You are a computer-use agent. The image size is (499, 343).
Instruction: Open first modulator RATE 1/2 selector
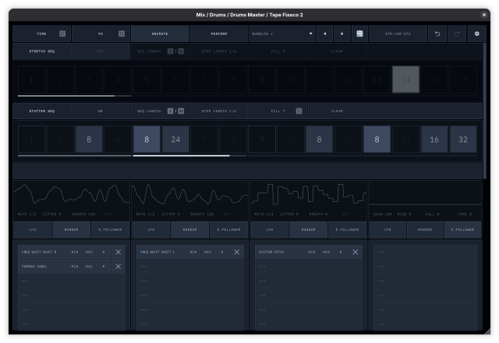(x=27, y=214)
